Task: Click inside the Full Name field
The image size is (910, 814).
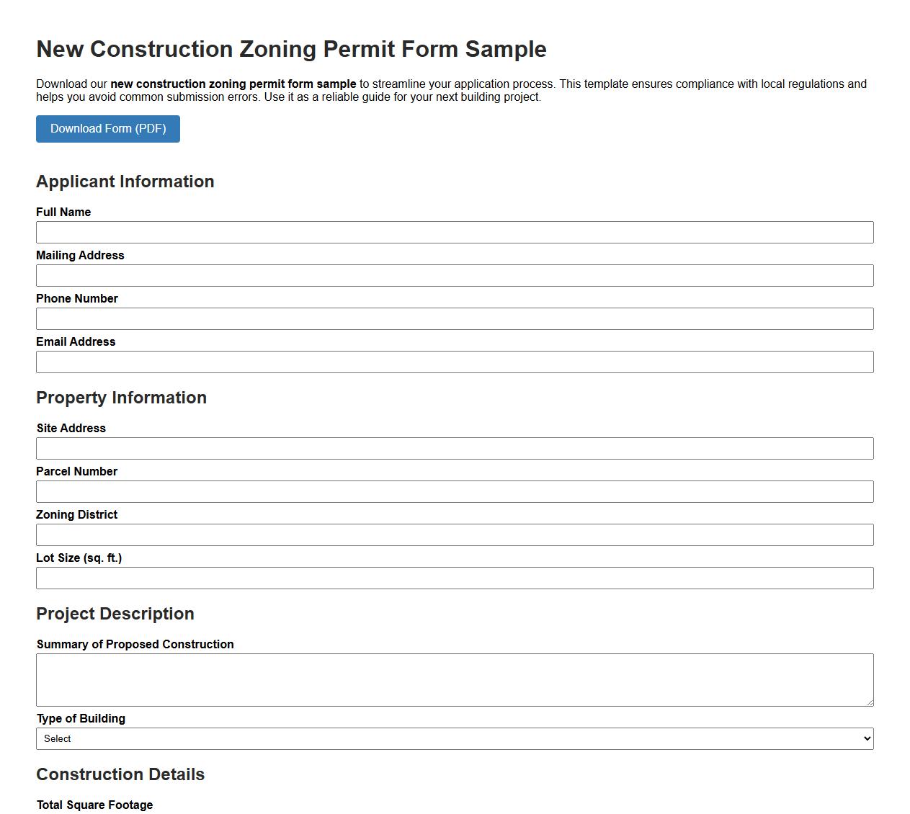Action: tap(454, 232)
